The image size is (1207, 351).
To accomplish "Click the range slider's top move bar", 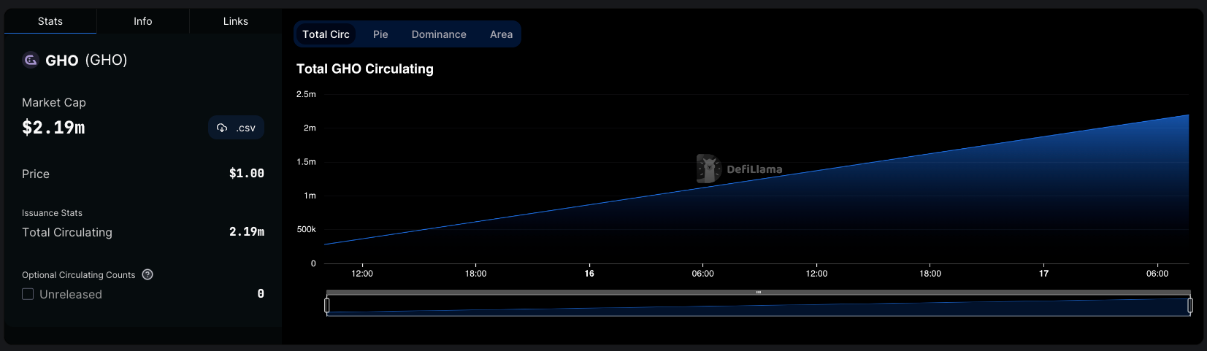I will pos(759,292).
